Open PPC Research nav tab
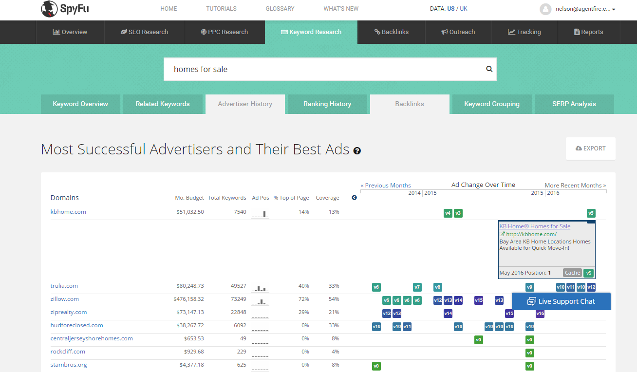This screenshot has height=372, width=637. click(x=225, y=32)
